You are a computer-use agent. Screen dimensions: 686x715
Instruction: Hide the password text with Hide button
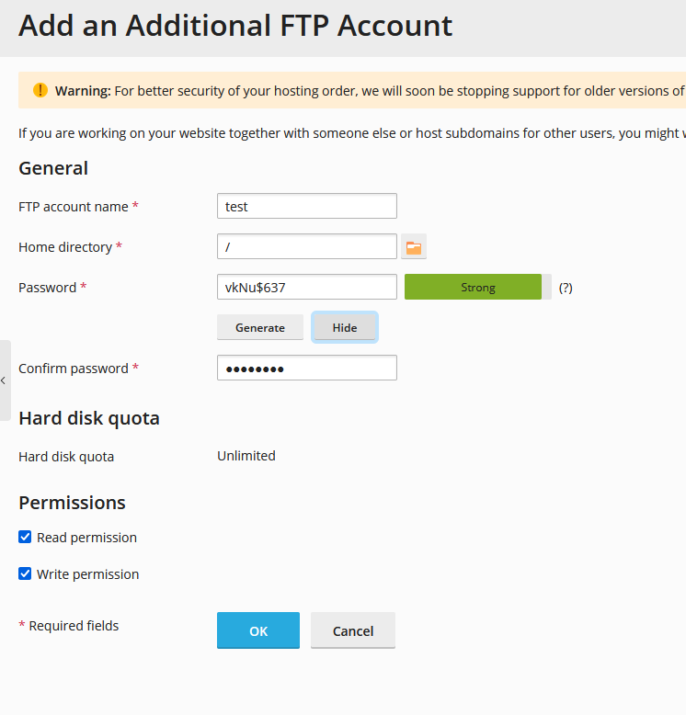point(345,327)
